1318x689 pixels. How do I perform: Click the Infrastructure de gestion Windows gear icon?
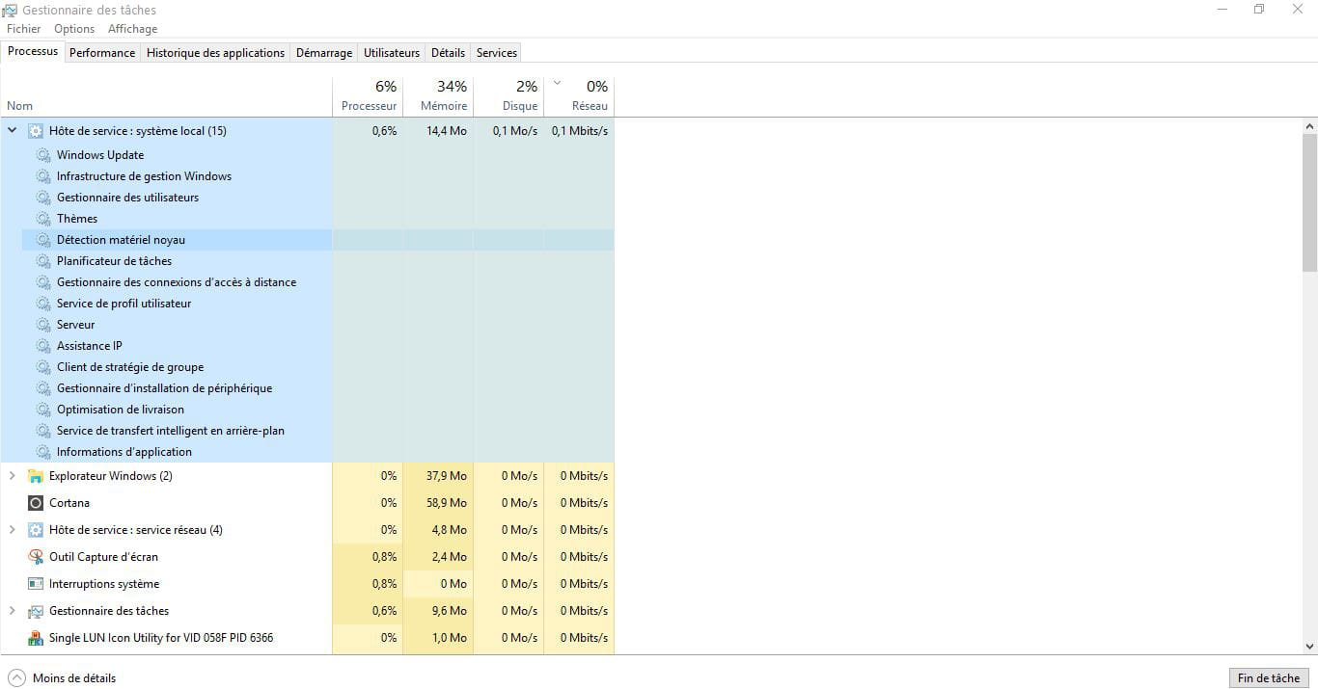coord(42,176)
